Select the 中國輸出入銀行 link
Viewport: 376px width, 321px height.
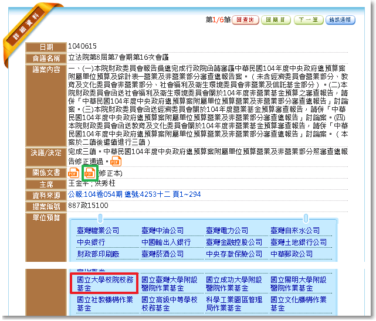pyautogui.click(x=165, y=243)
